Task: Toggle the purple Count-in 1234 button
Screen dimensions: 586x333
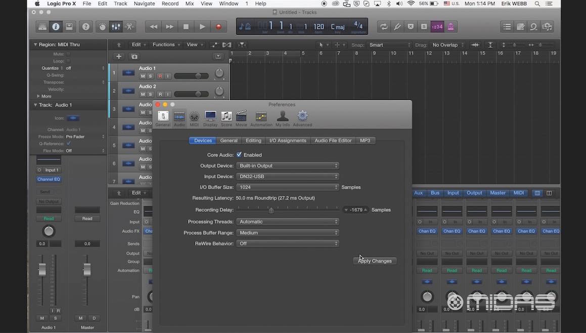Action: (x=437, y=26)
